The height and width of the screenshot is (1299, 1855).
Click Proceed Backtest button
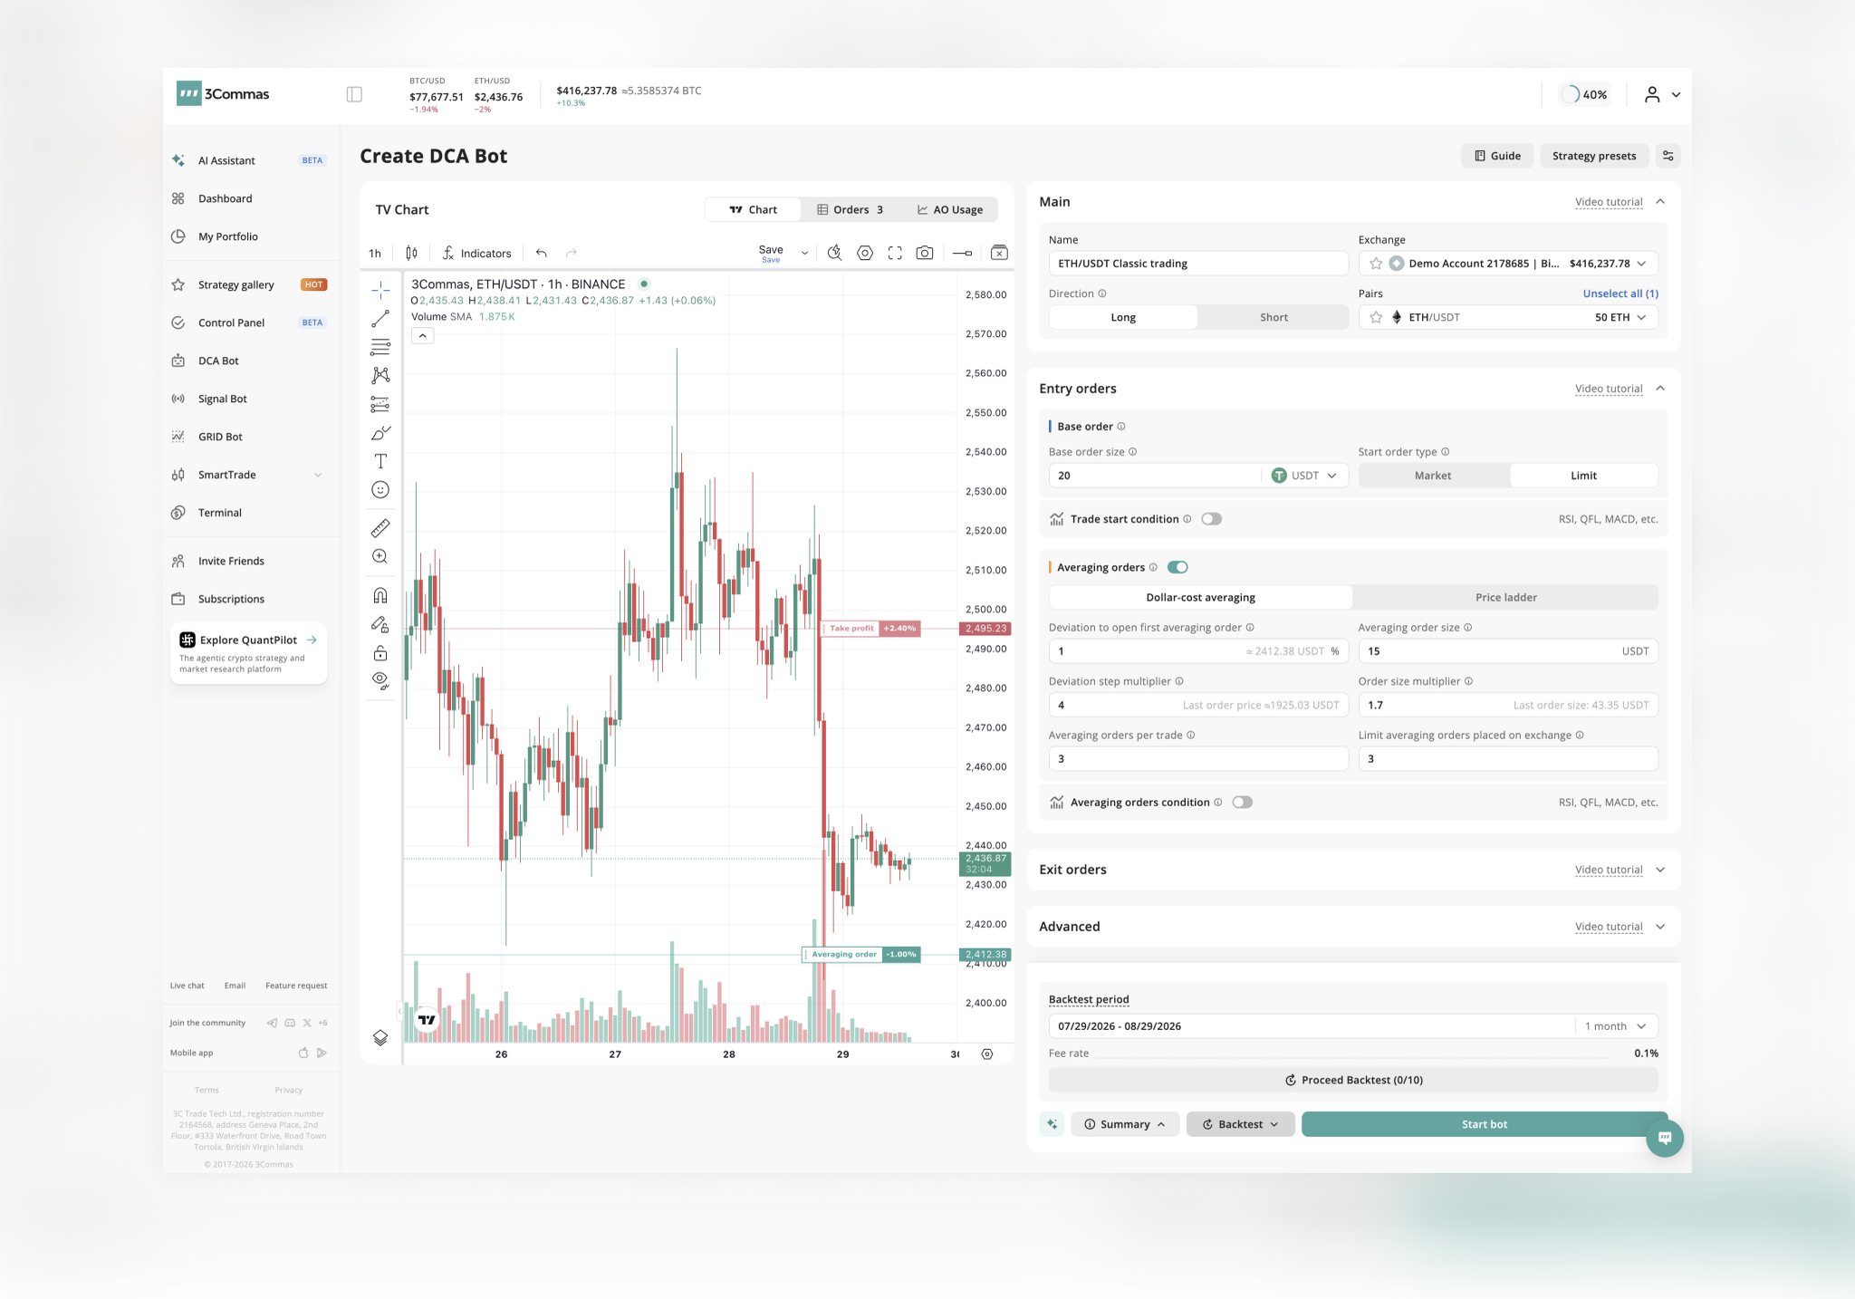[1353, 1080]
